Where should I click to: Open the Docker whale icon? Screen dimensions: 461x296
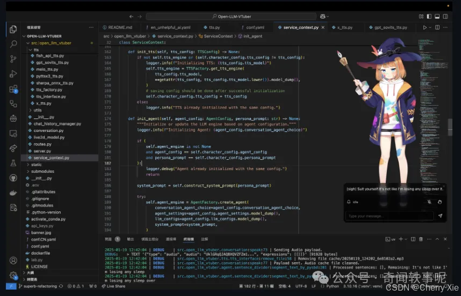point(13,193)
